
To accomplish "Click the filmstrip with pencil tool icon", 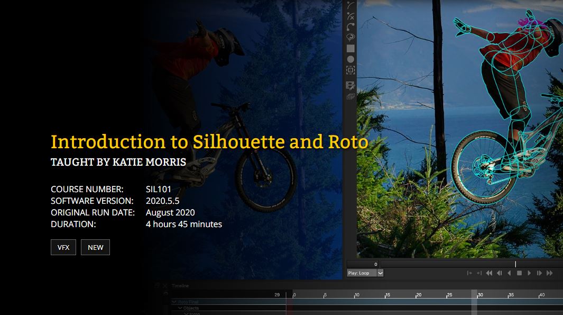I will pyautogui.click(x=350, y=86).
